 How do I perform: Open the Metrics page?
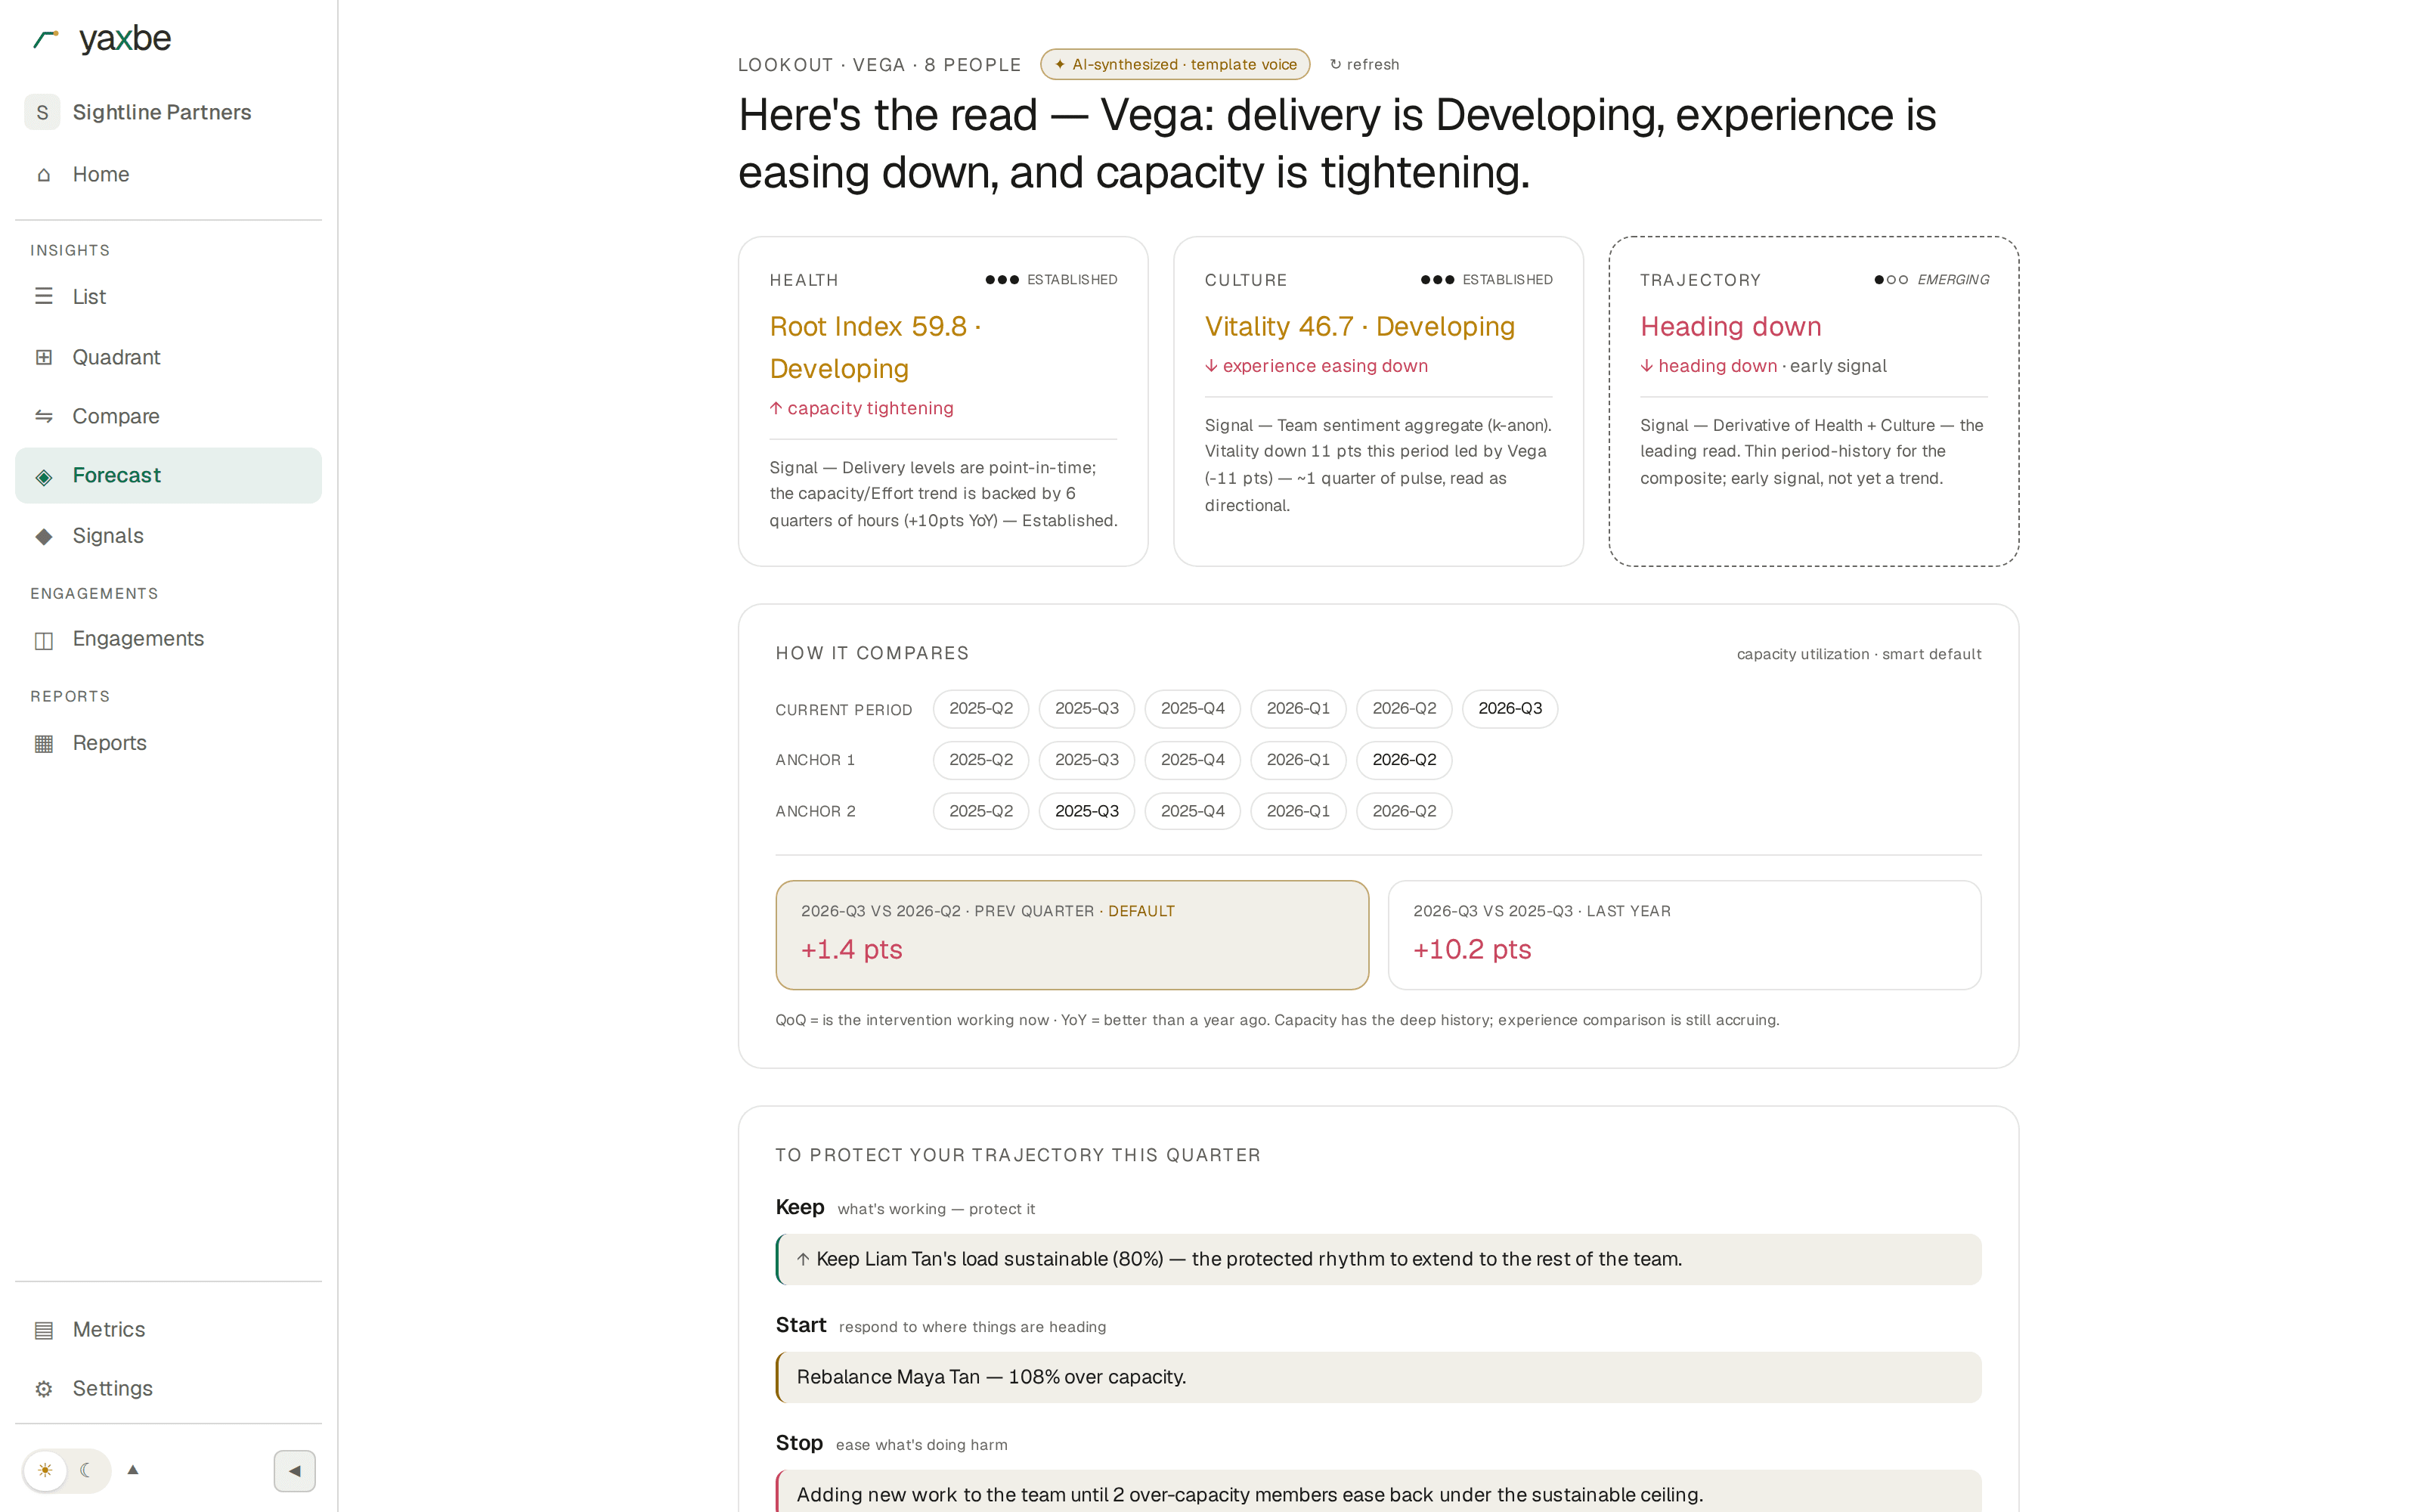pyautogui.click(x=168, y=1330)
